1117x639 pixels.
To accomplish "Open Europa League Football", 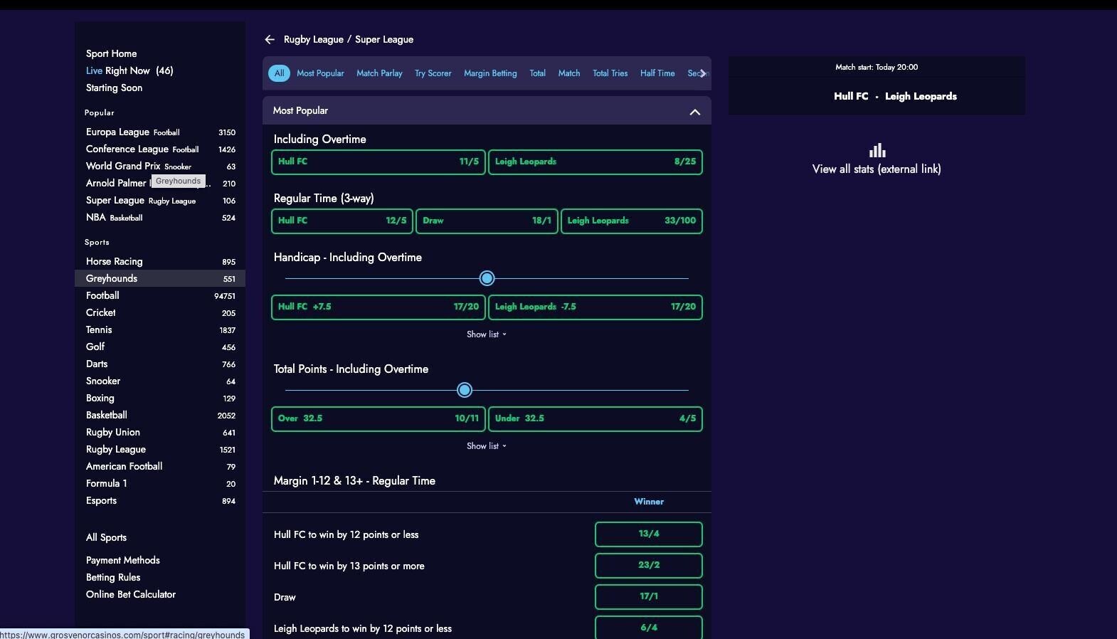I will pos(160,132).
